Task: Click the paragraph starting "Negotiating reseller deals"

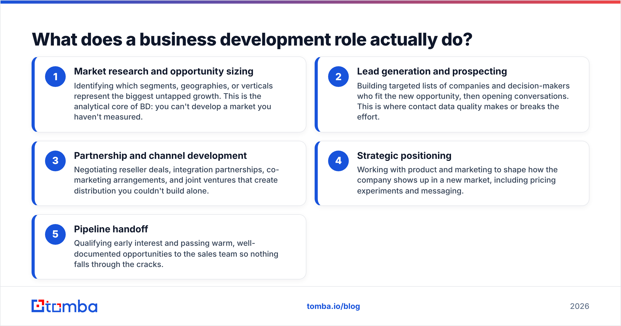Action: point(176,180)
